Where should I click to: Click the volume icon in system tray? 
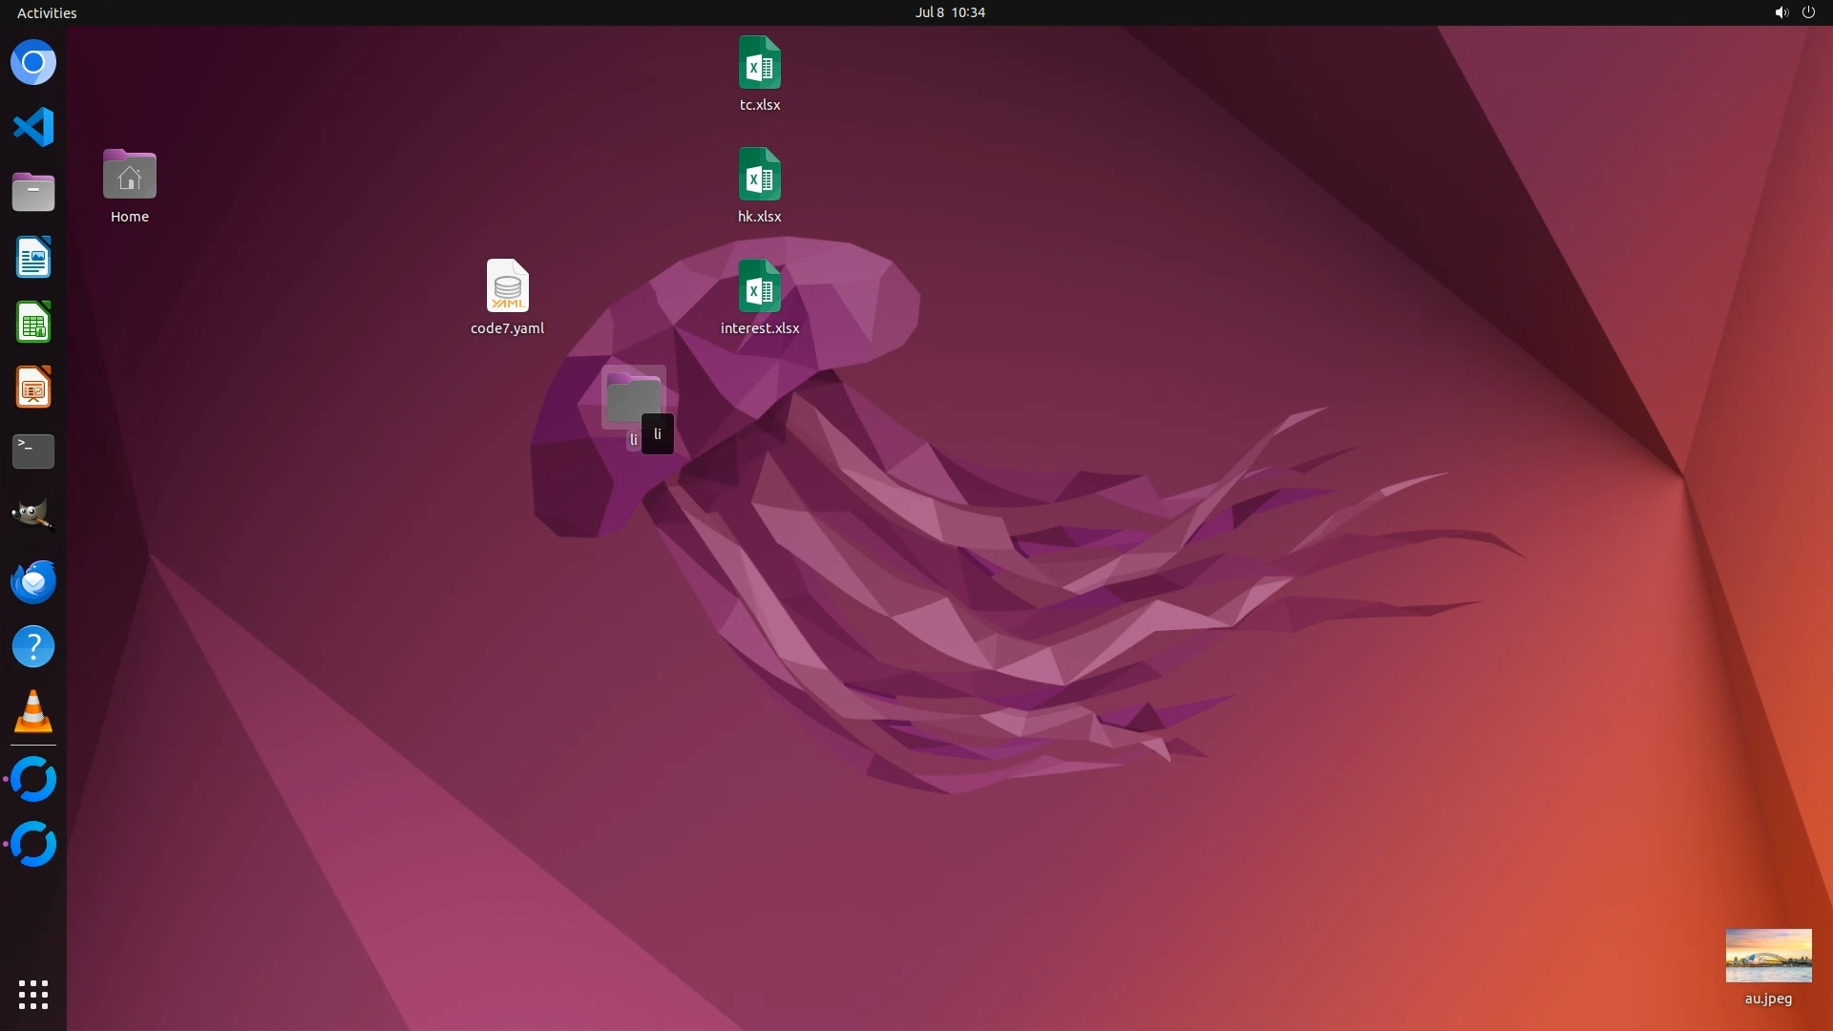[x=1780, y=12]
